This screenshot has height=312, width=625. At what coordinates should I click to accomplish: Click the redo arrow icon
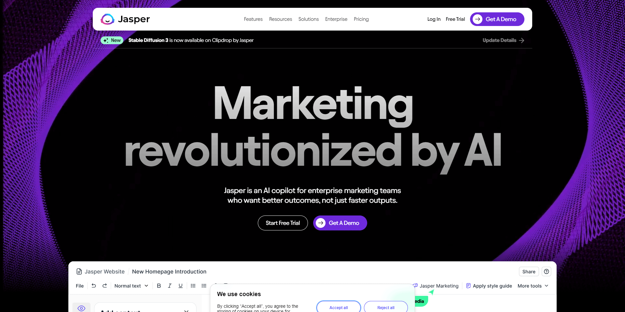coord(104,286)
